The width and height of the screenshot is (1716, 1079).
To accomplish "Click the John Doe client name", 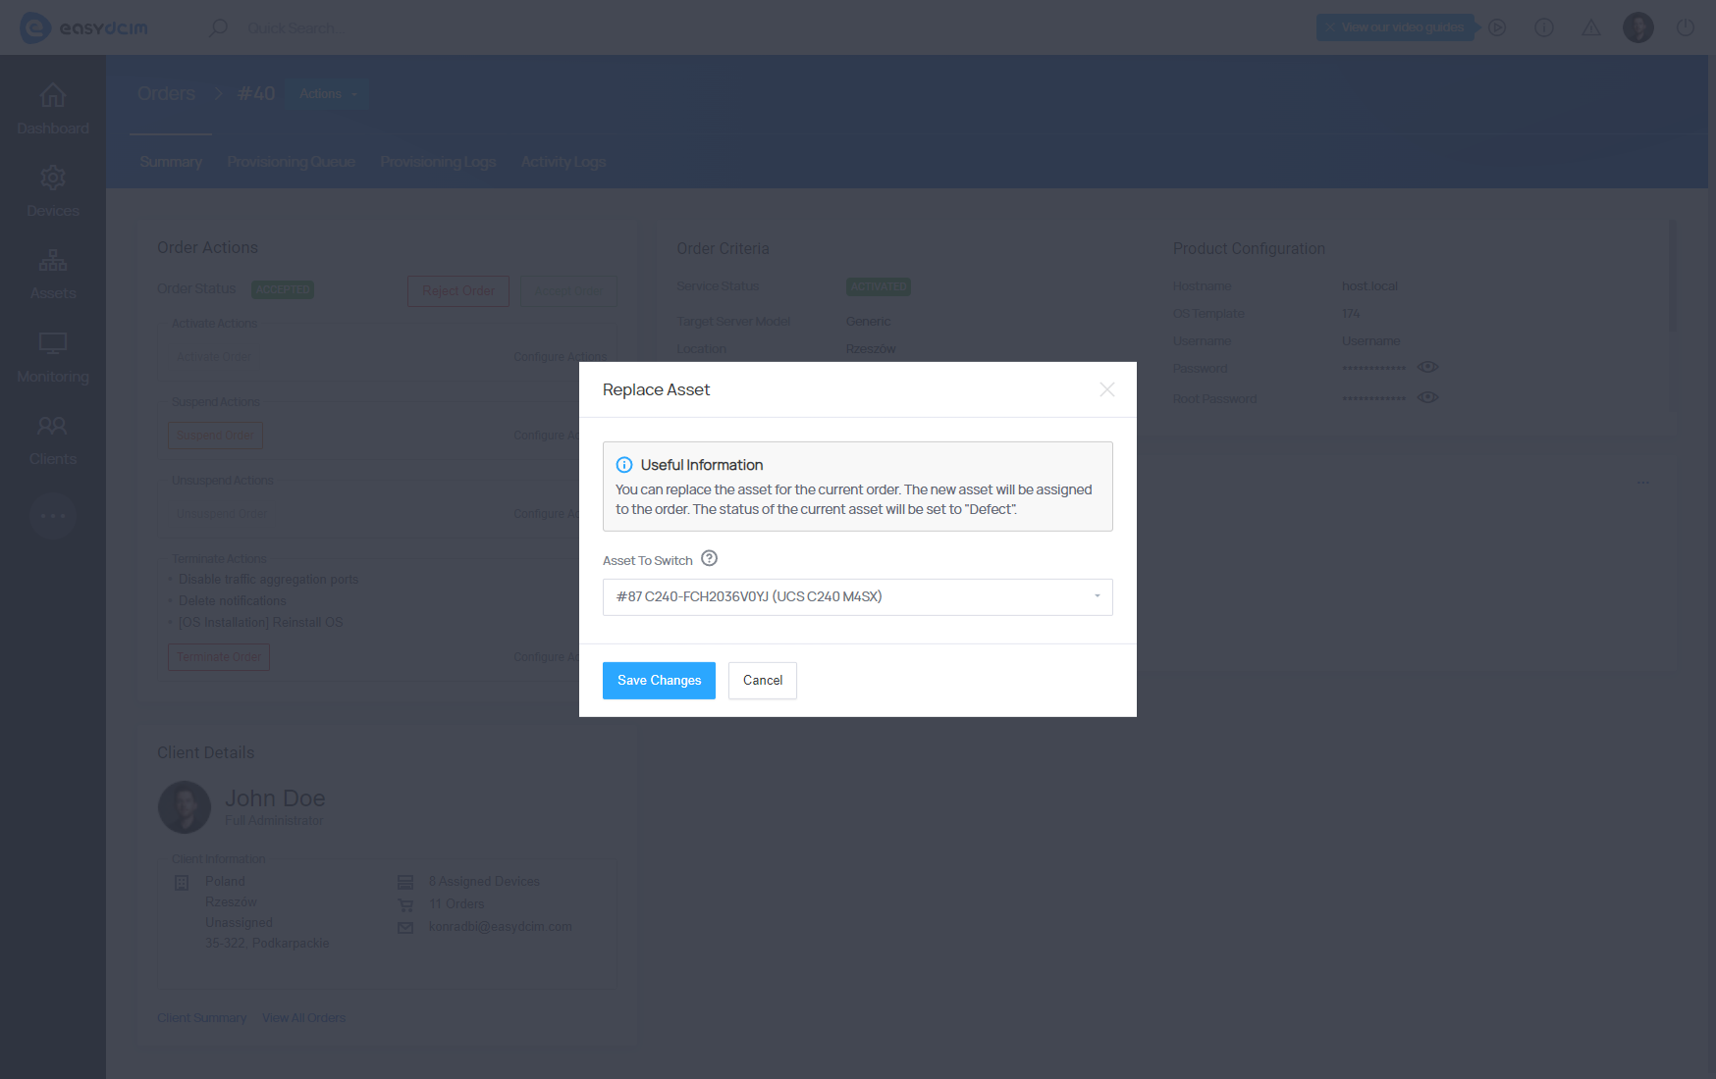I will point(275,798).
